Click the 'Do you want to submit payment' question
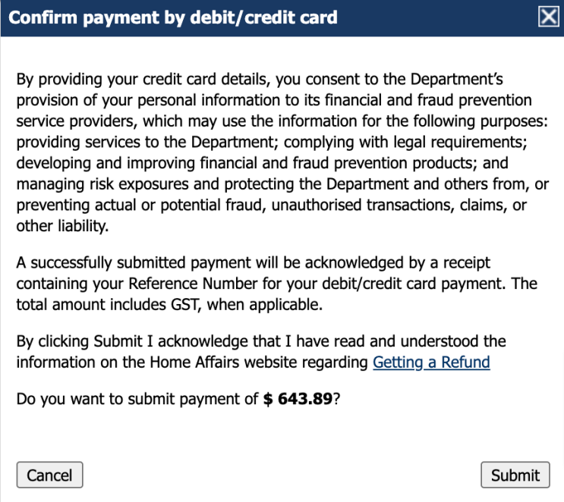This screenshot has height=502, width=564. point(178,399)
